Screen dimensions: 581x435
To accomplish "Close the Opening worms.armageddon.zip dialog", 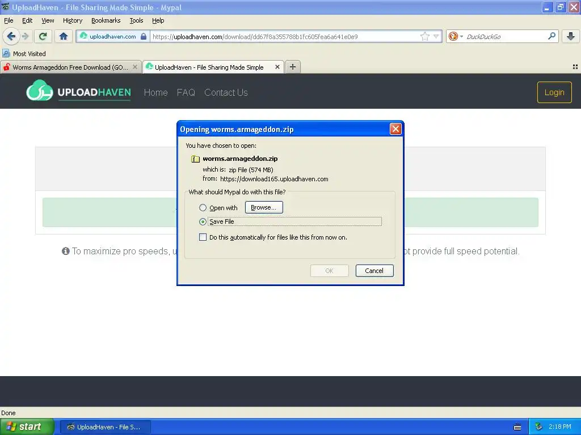I will pos(395,129).
